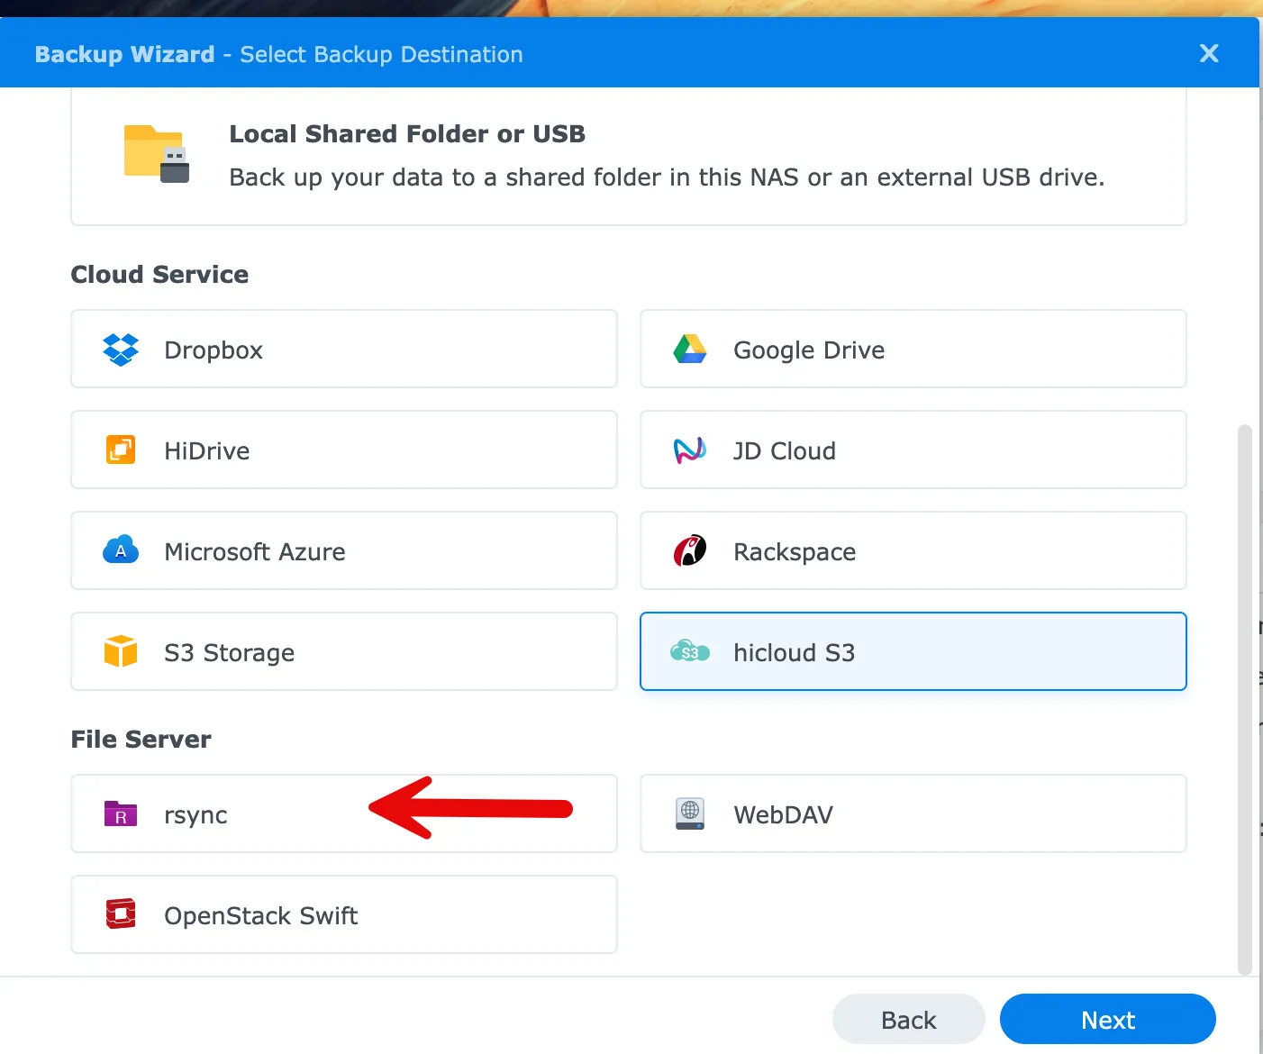Click the Dropbox icon
This screenshot has width=1263, height=1054.
point(121,350)
